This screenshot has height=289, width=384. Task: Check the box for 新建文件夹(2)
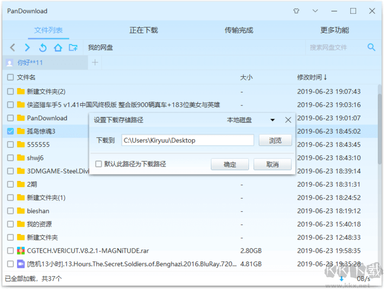click(x=10, y=92)
